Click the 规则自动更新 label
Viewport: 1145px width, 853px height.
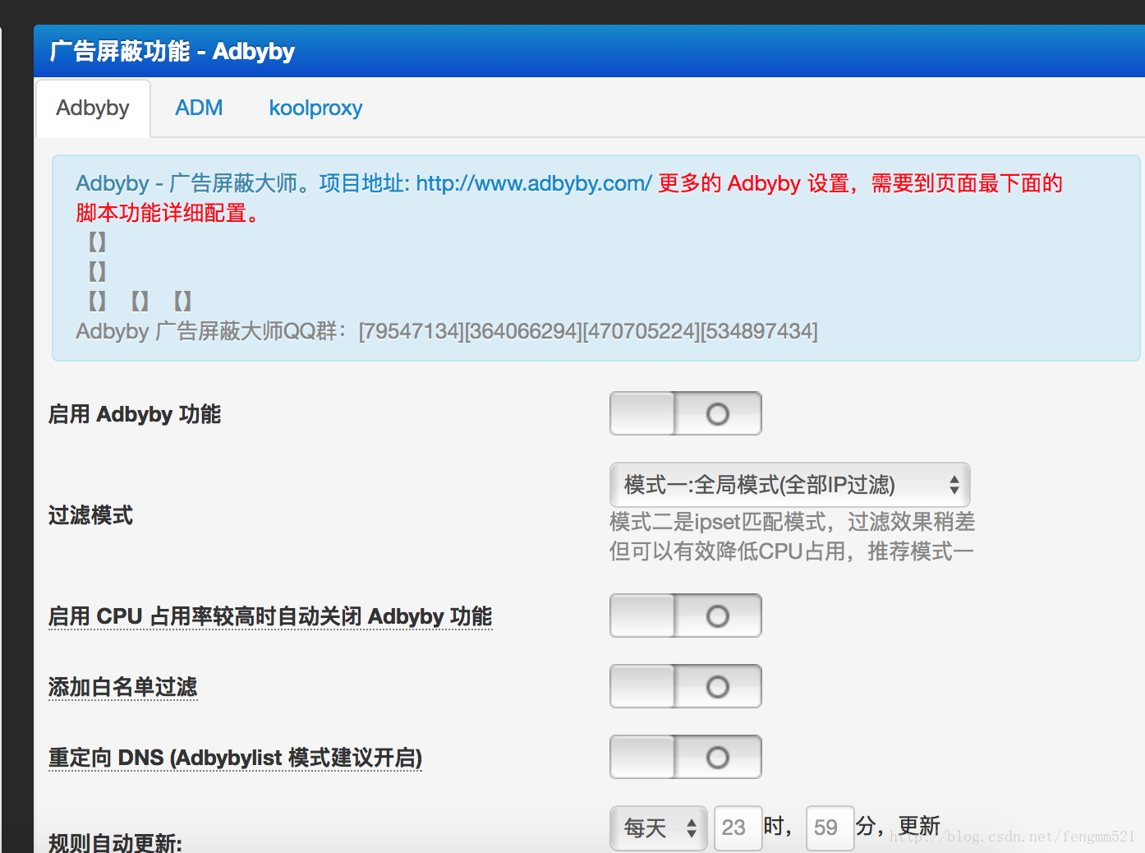[x=115, y=842]
